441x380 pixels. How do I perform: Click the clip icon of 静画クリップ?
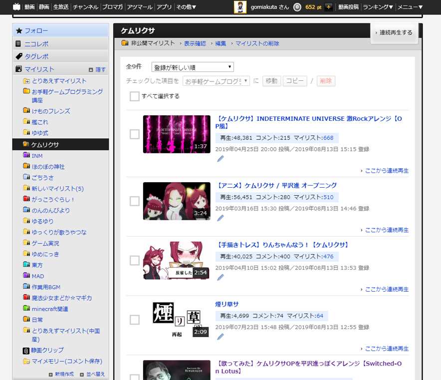(x=26, y=351)
